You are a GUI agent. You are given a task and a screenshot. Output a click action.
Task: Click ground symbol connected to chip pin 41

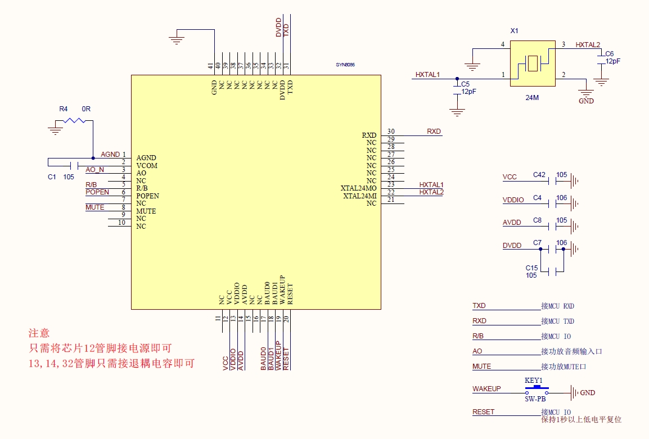click(x=177, y=39)
